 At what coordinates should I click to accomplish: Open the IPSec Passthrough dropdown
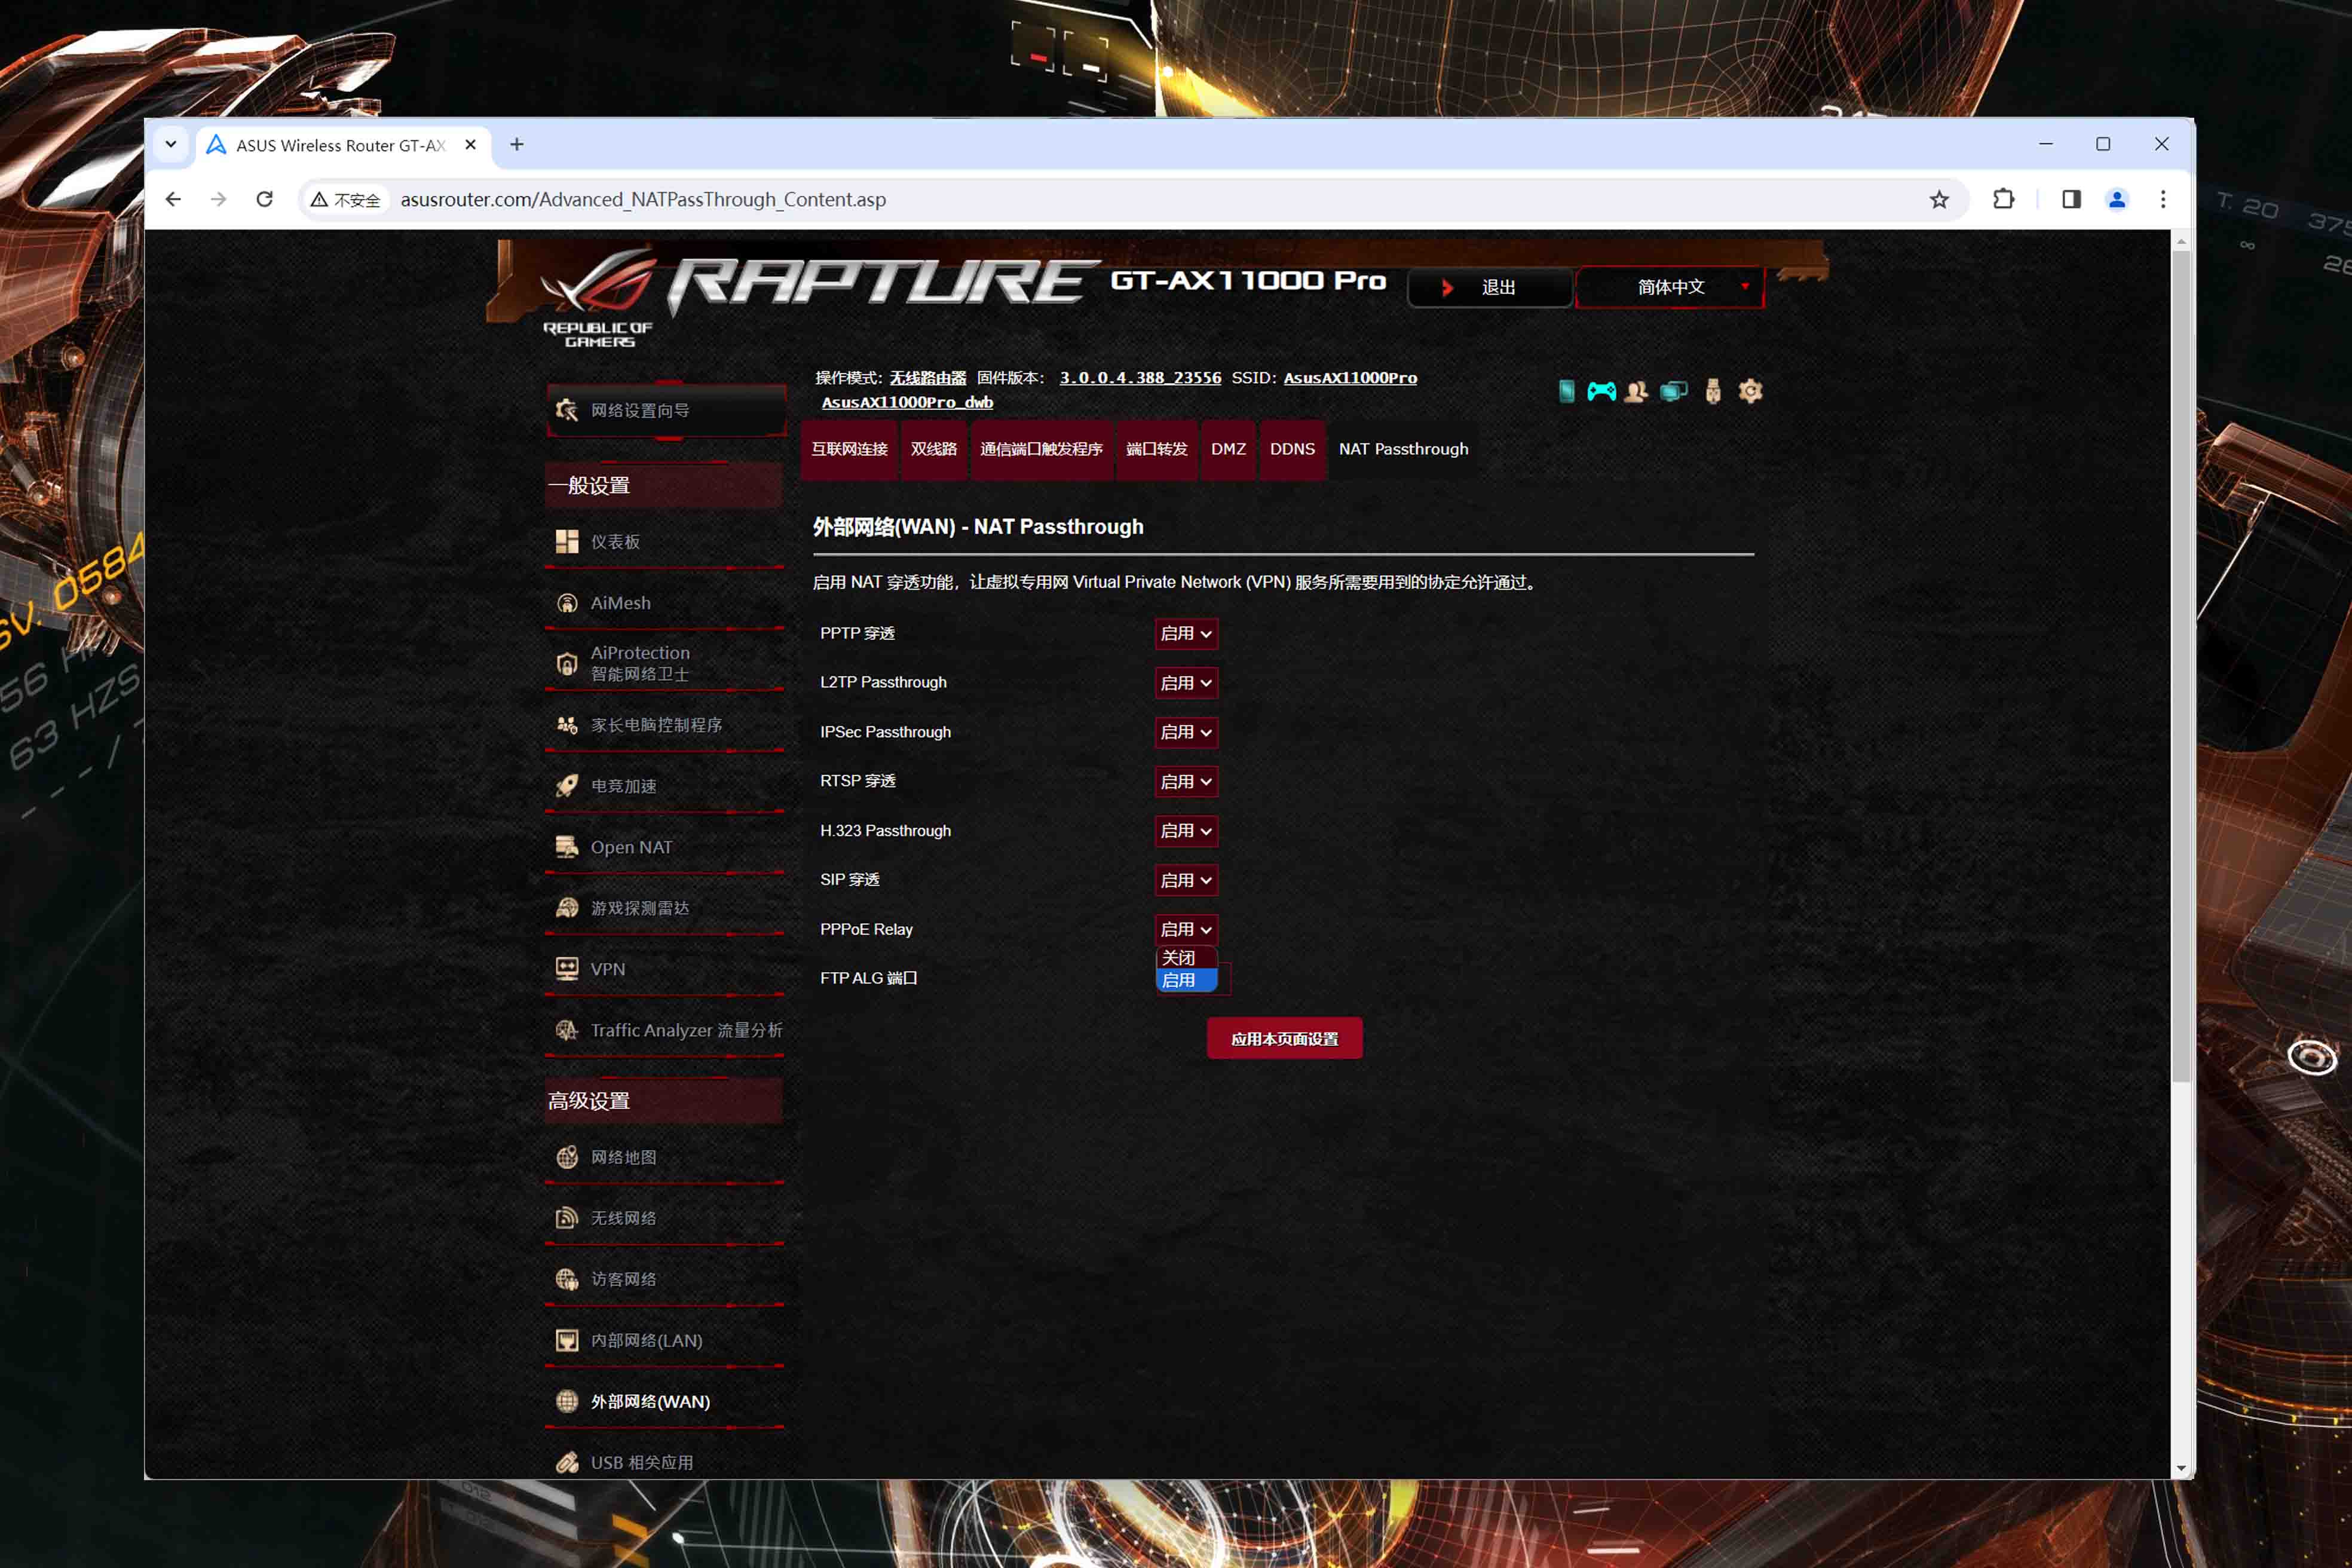1186,732
